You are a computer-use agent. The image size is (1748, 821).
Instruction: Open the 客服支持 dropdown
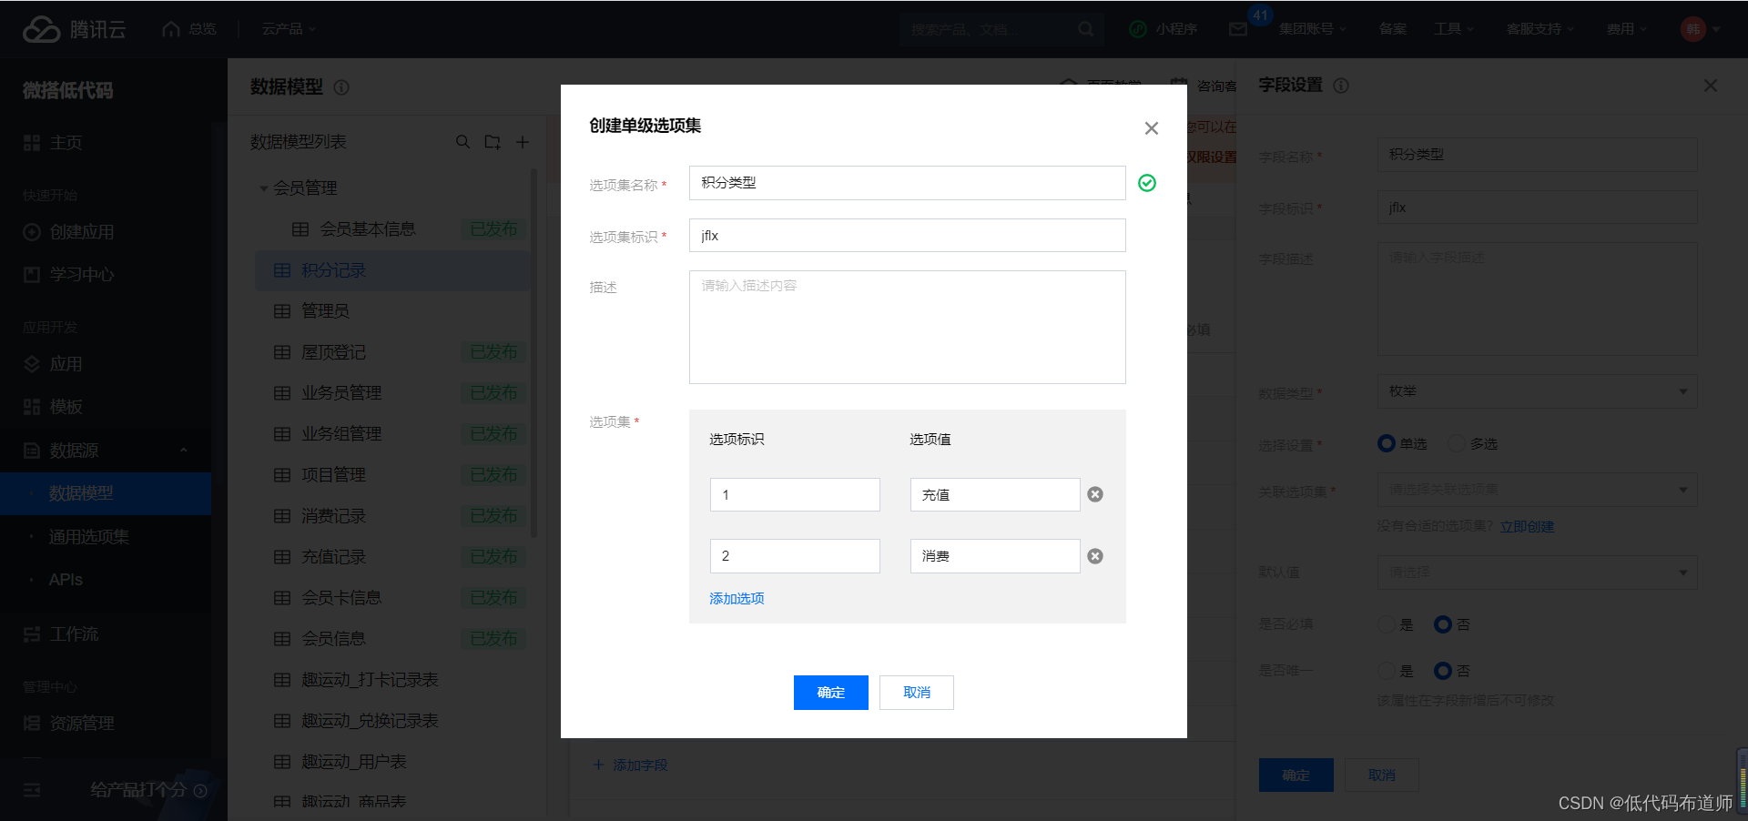[1540, 29]
